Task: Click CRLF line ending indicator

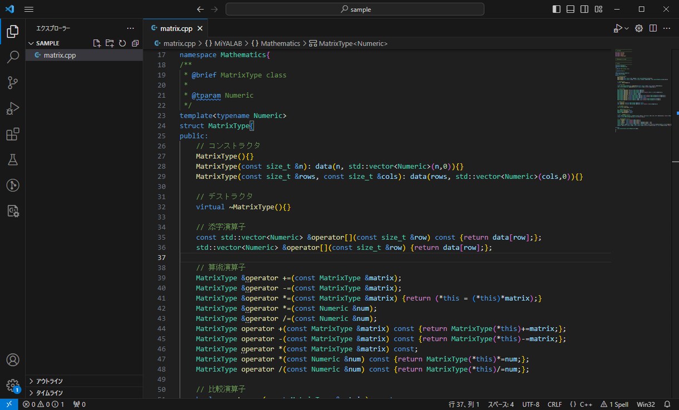Action: click(555, 404)
